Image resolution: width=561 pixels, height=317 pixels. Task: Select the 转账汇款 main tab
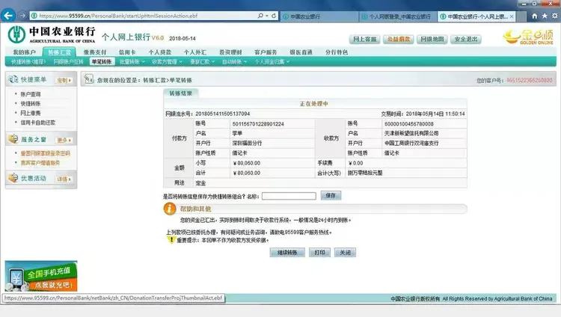59,52
